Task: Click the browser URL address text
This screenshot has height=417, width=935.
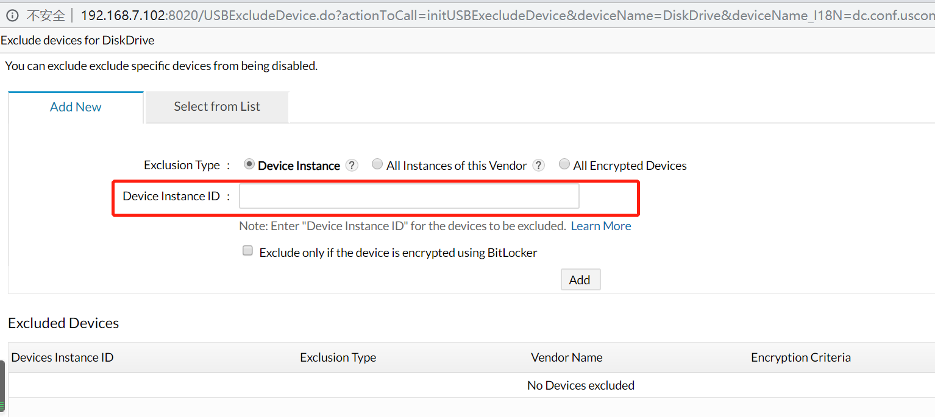Action: 507,15
